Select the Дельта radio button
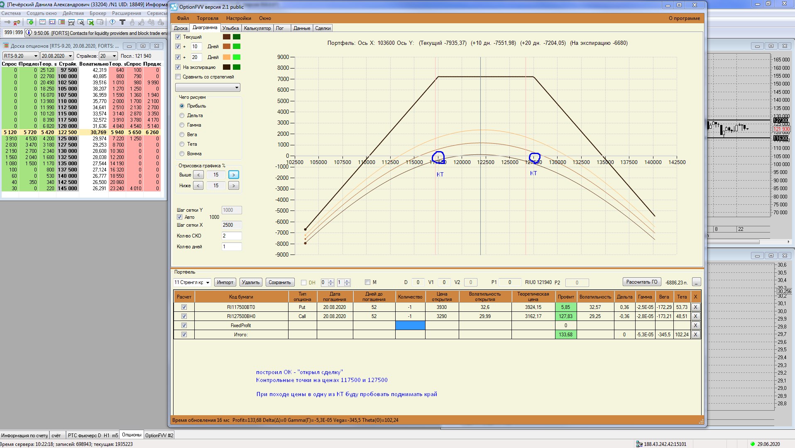The width and height of the screenshot is (795, 448). [x=182, y=115]
